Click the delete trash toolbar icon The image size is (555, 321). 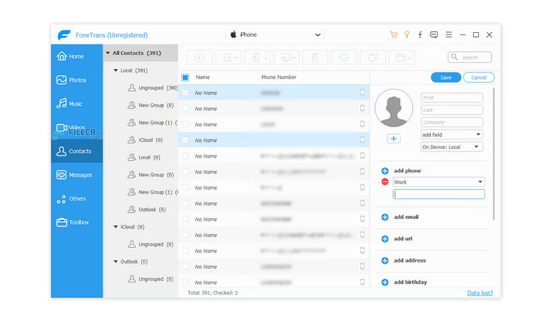(315, 57)
